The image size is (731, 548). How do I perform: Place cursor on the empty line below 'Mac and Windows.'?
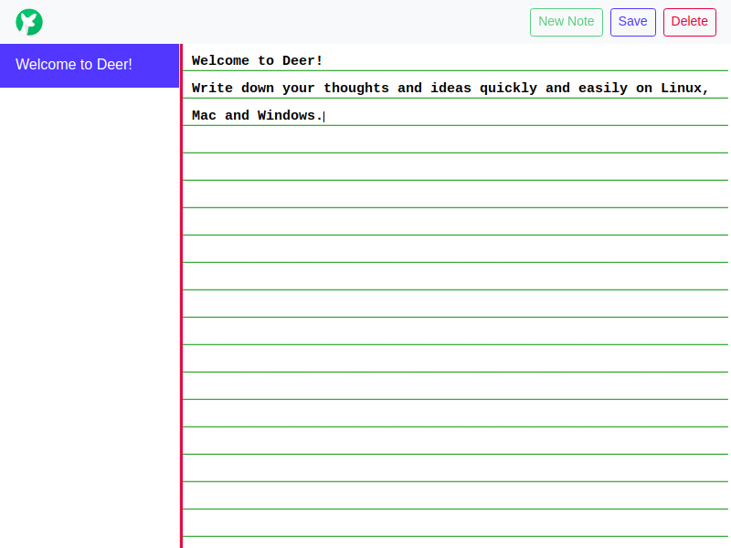point(455,140)
